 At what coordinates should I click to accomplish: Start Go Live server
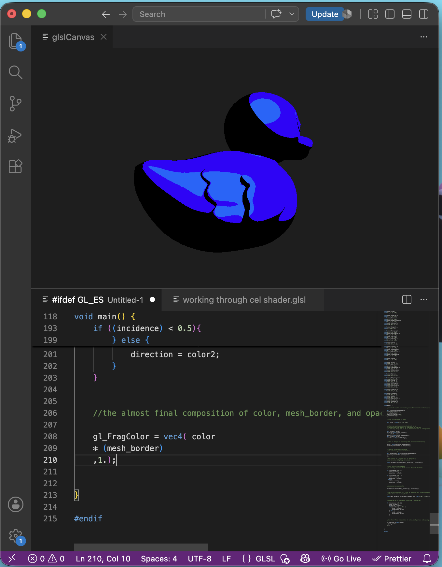coord(341,559)
